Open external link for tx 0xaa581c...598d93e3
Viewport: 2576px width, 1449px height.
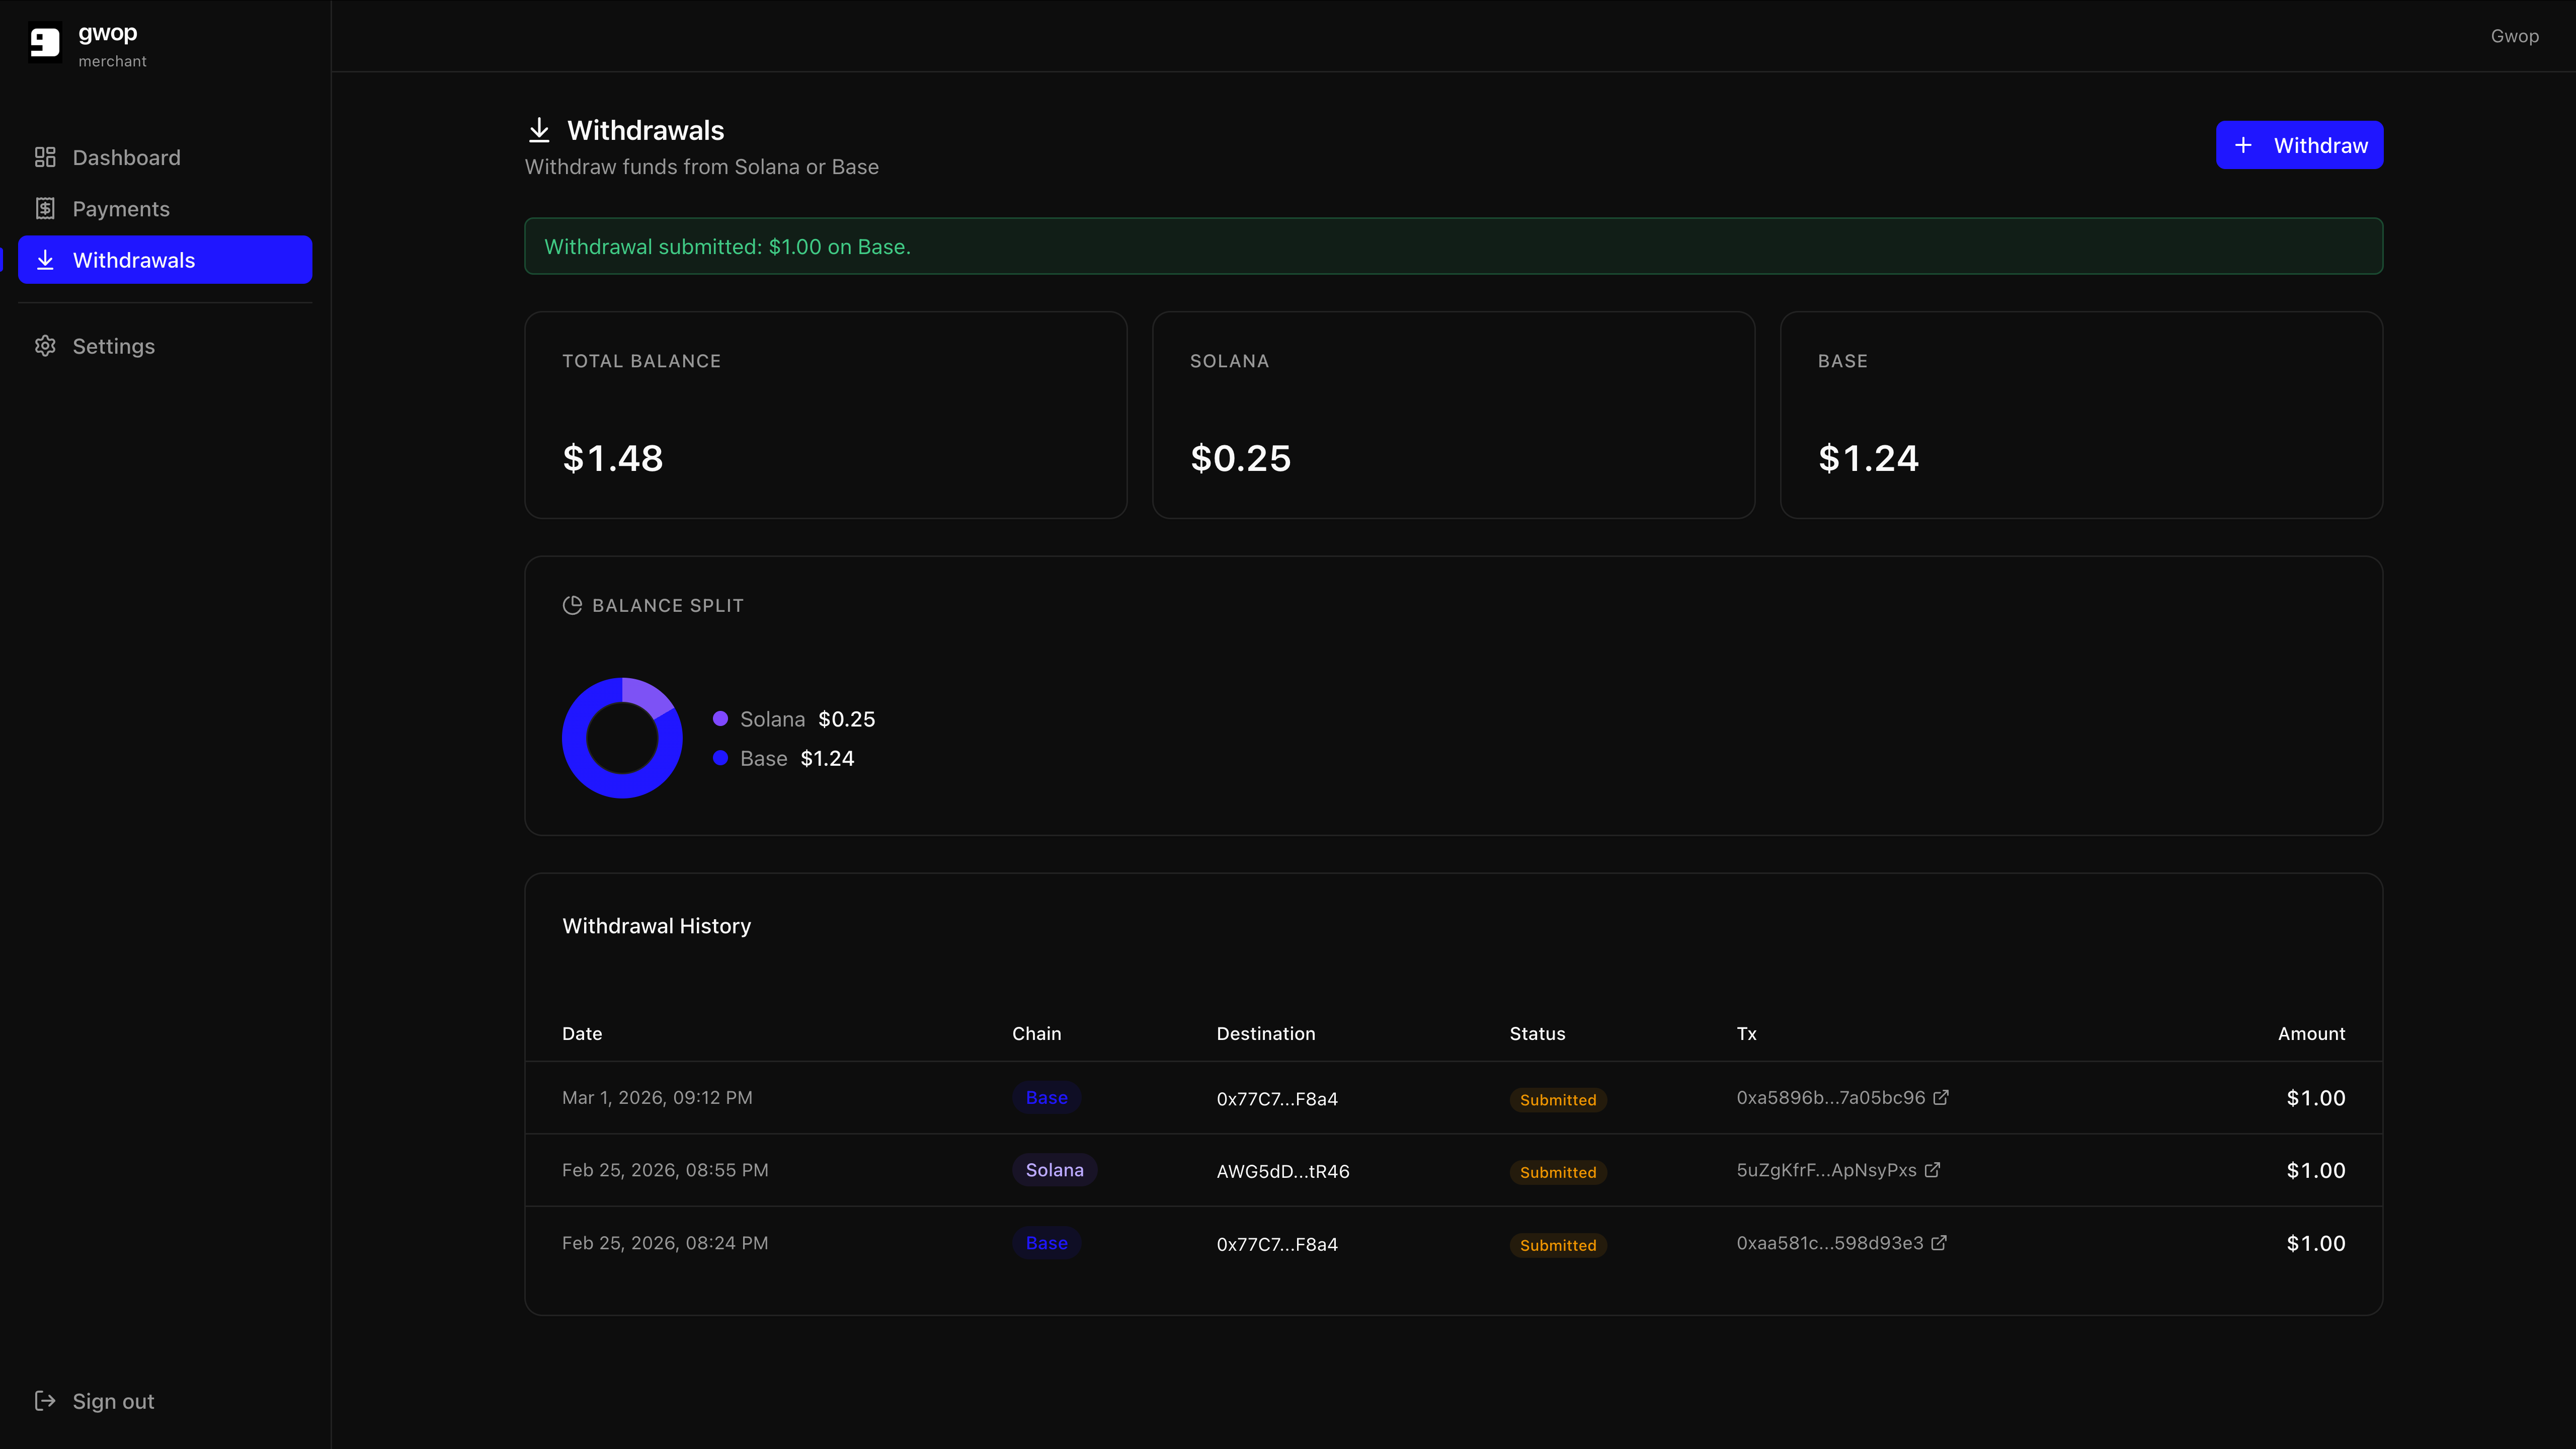[1939, 1242]
